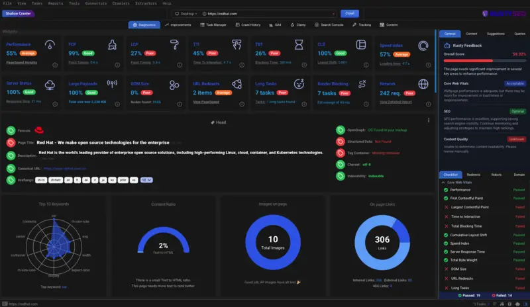This screenshot has height=307, width=530.
Task: Click the Performance speedometer icon
Action: click(50, 44)
